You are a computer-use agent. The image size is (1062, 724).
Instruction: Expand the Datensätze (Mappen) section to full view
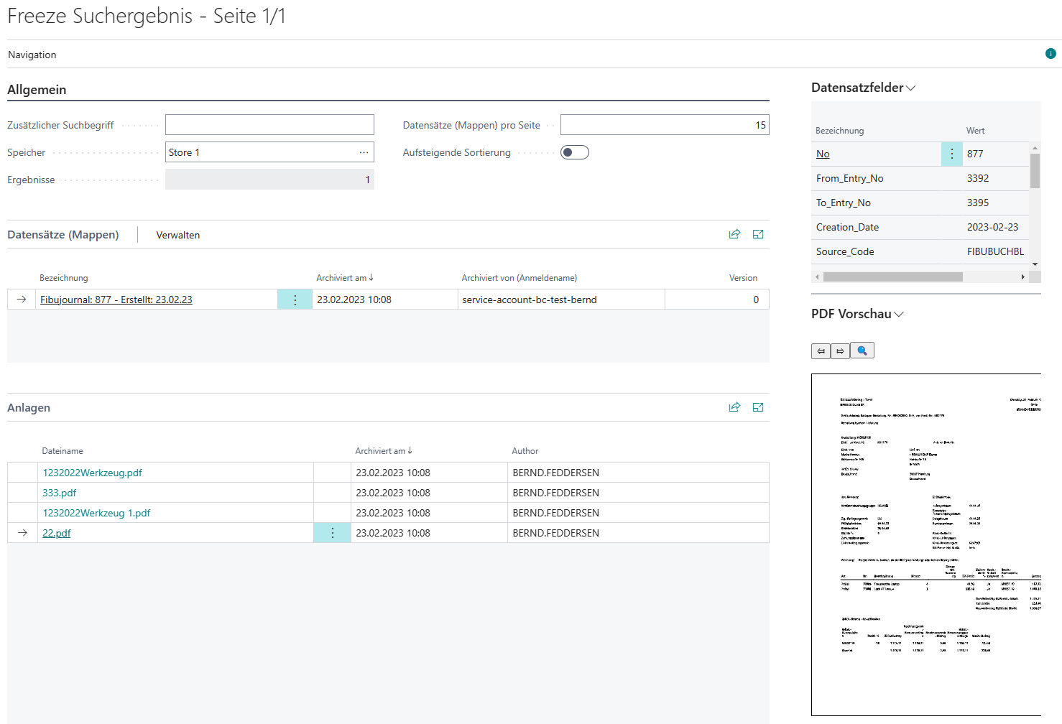[x=758, y=234]
